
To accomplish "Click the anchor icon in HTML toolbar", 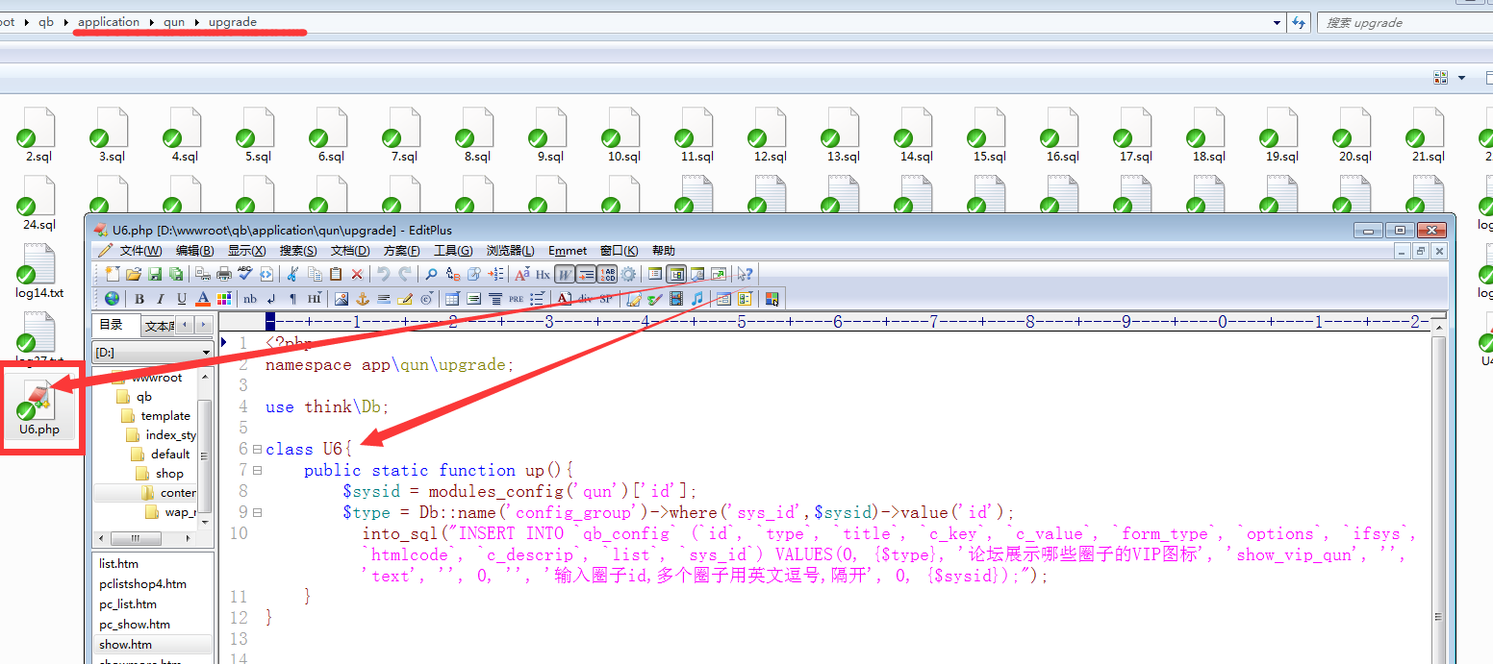I will coord(363,299).
